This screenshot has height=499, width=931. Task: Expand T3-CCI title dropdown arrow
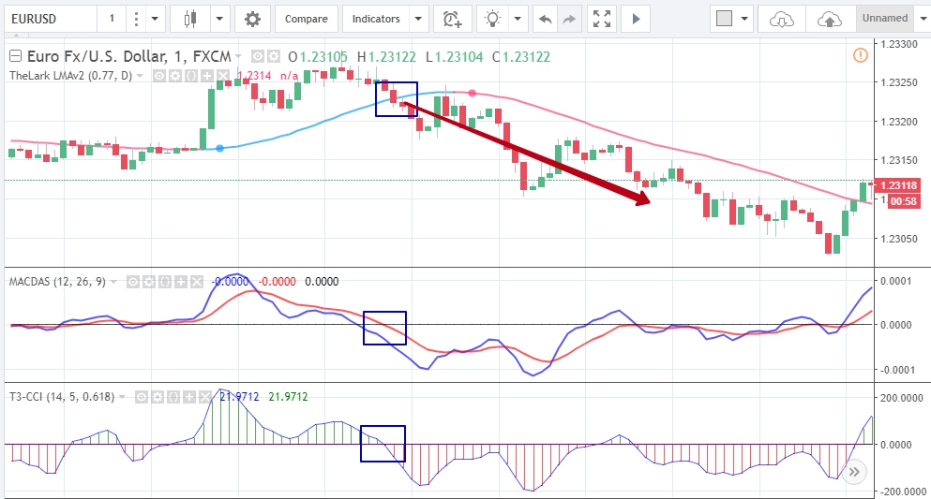coord(122,396)
